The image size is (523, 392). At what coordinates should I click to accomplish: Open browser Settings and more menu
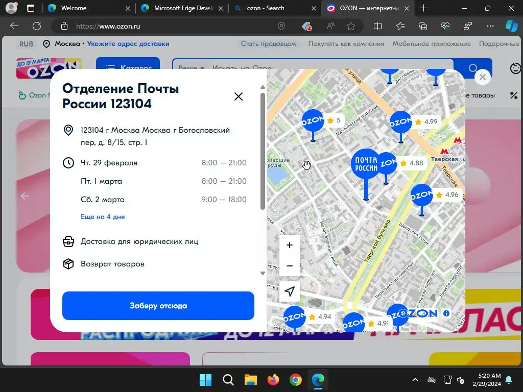[490, 27]
